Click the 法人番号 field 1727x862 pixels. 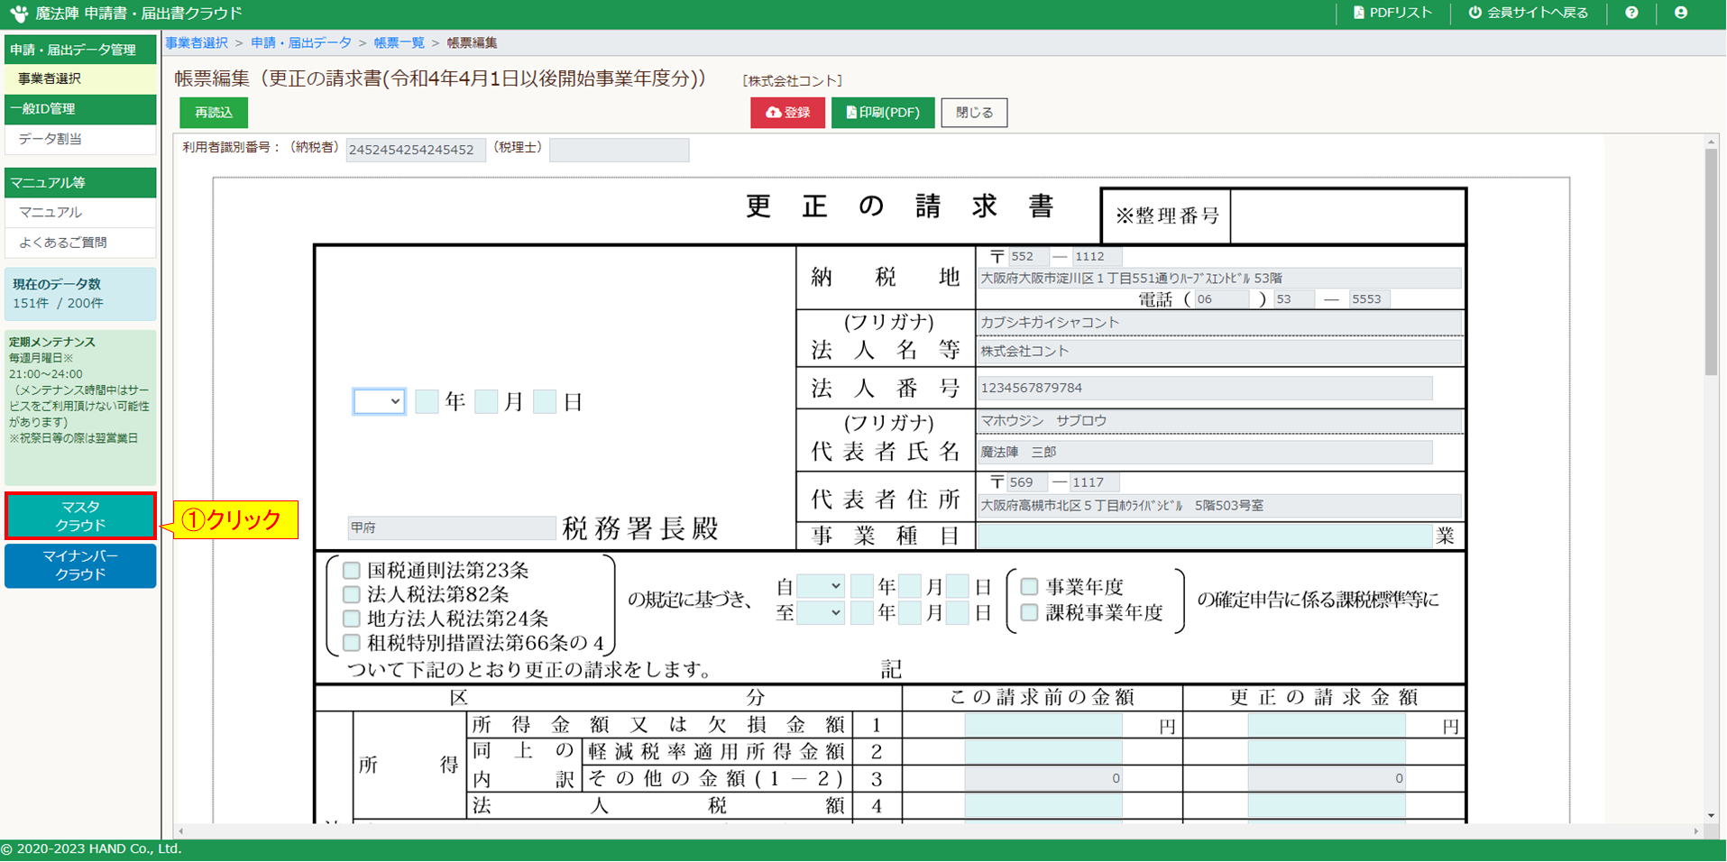click(x=1205, y=389)
